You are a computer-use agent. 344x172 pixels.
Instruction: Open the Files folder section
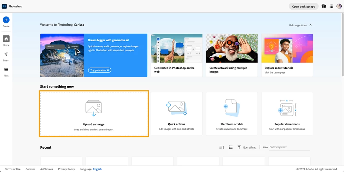tap(6, 72)
